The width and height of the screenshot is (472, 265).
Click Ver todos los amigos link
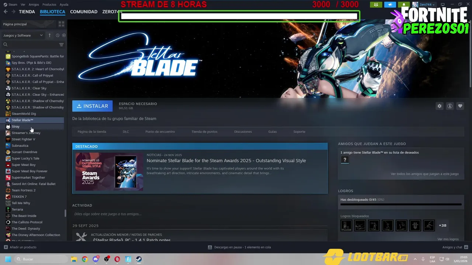tap(425, 174)
